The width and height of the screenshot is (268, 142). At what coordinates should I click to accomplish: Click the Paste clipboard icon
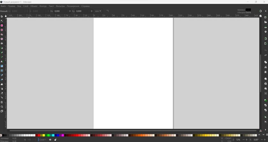[265, 72]
